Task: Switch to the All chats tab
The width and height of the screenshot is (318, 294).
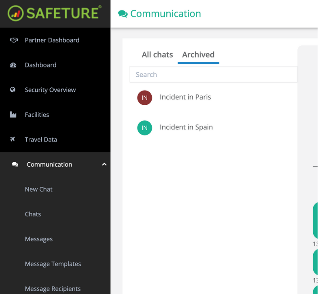Action: (157, 55)
